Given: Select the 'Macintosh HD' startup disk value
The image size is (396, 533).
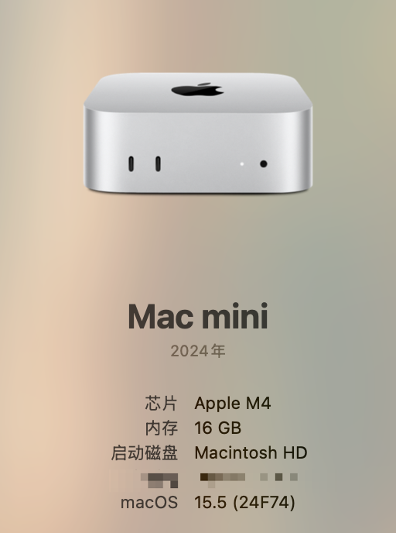Looking at the screenshot, I should point(251,452).
